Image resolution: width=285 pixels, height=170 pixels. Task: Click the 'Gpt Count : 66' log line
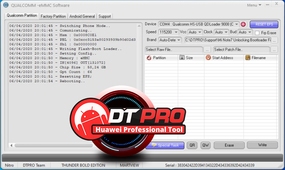[51, 72]
